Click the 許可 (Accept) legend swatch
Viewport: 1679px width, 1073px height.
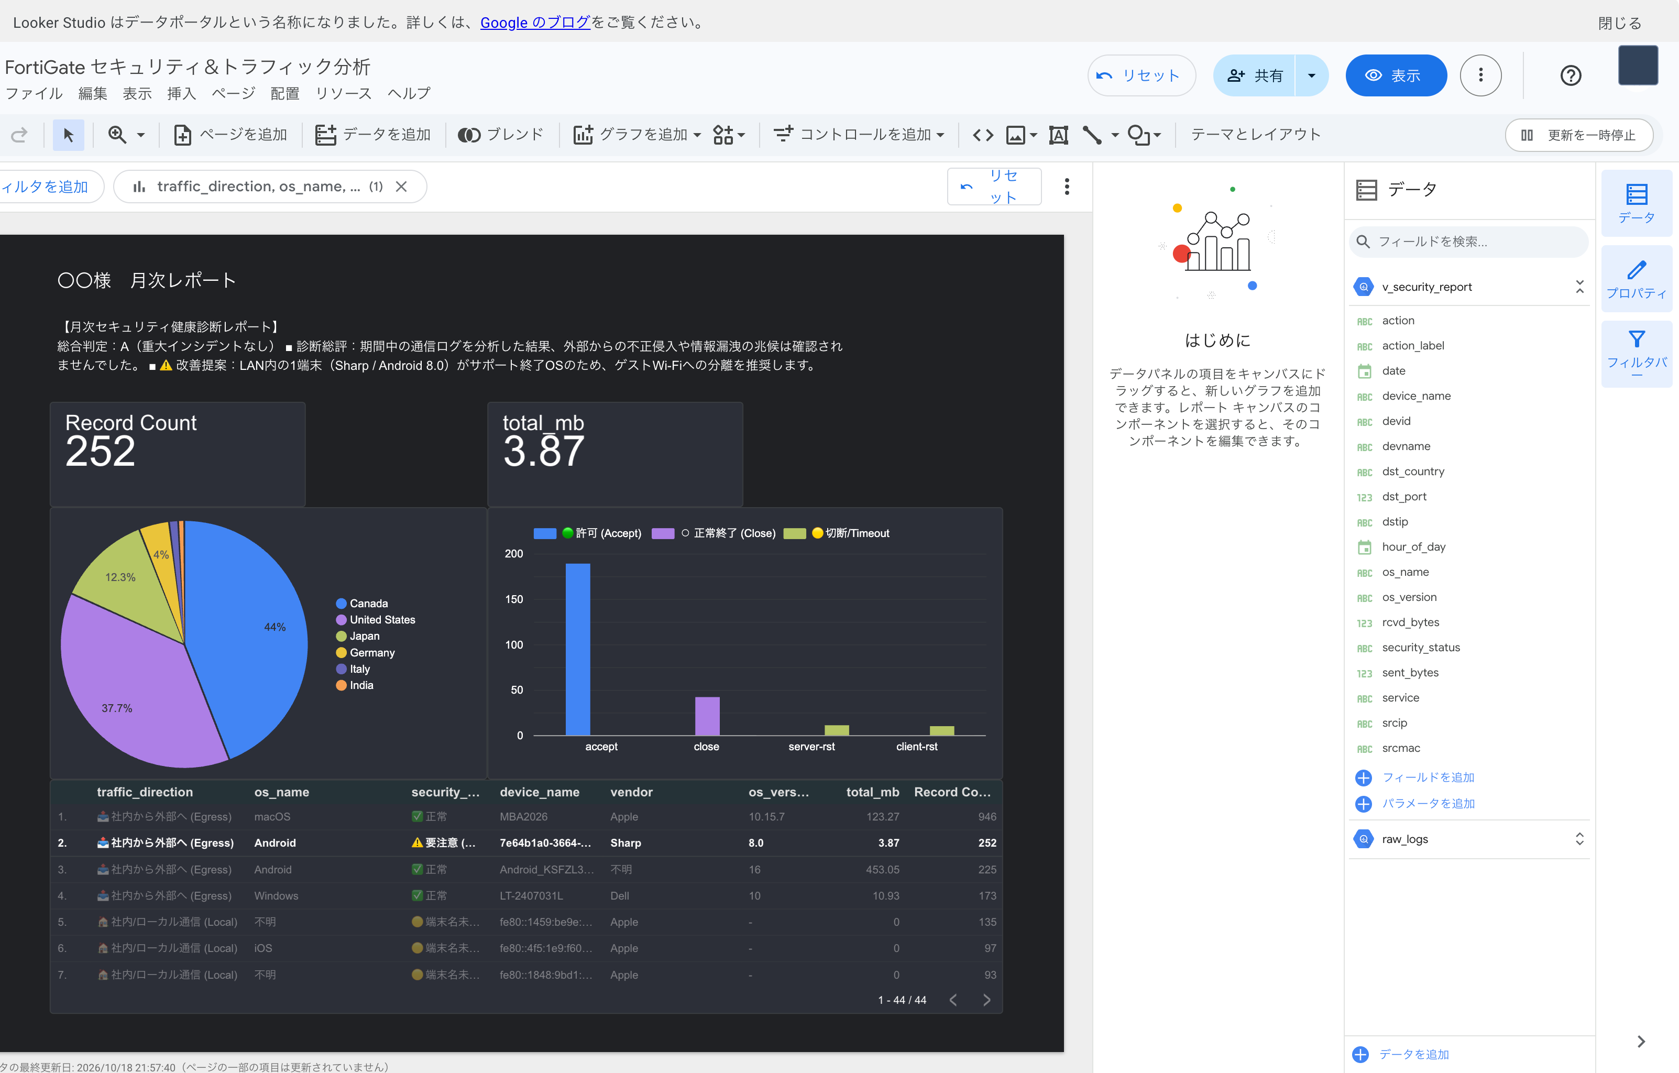544,533
